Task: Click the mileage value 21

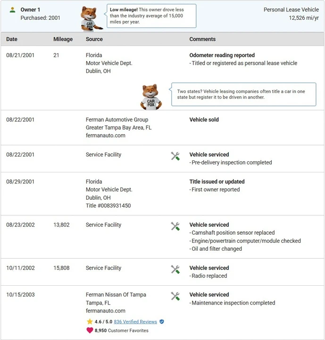Action: (x=56, y=55)
